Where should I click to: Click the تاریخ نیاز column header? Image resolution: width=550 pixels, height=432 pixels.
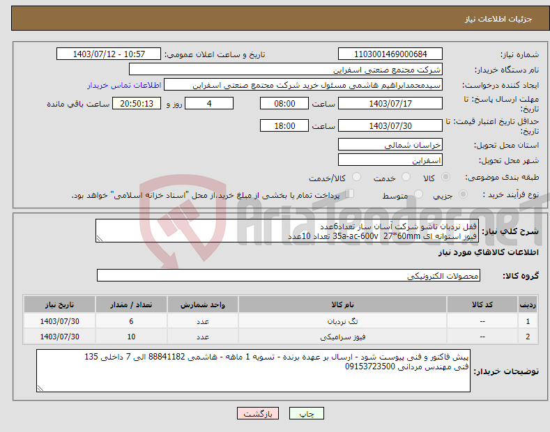tap(60, 304)
